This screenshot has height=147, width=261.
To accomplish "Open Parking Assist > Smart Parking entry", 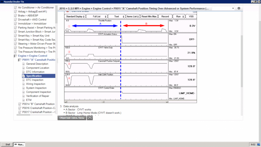I will tap(37, 28).
